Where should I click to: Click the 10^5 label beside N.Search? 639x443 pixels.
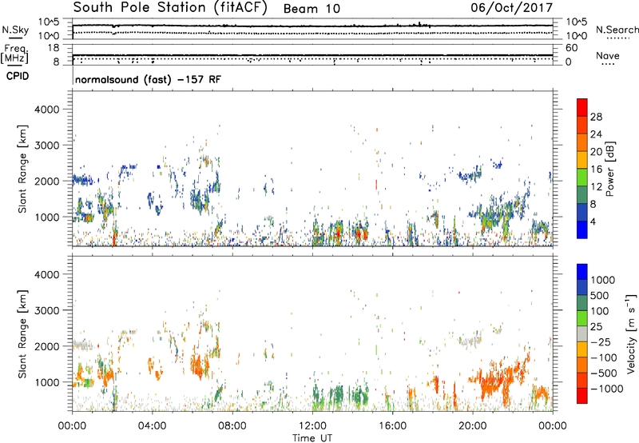[x=577, y=22]
